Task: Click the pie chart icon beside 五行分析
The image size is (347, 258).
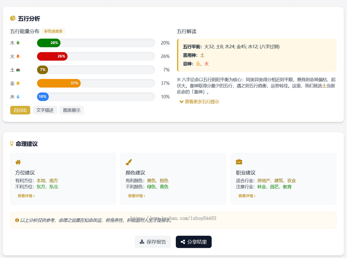Action: tap(13, 19)
